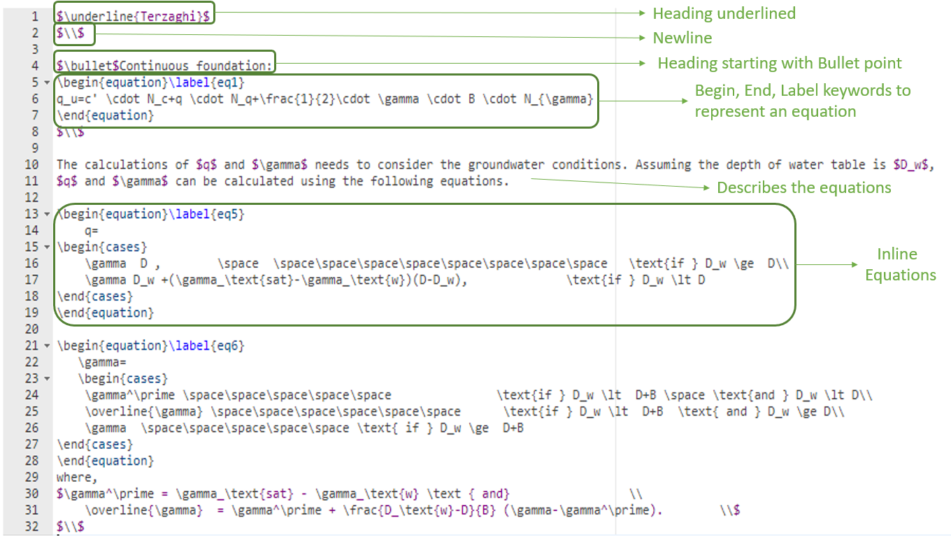
Task: Click "\text{if } D_w \lt D" on line 17
Action: 635,280
